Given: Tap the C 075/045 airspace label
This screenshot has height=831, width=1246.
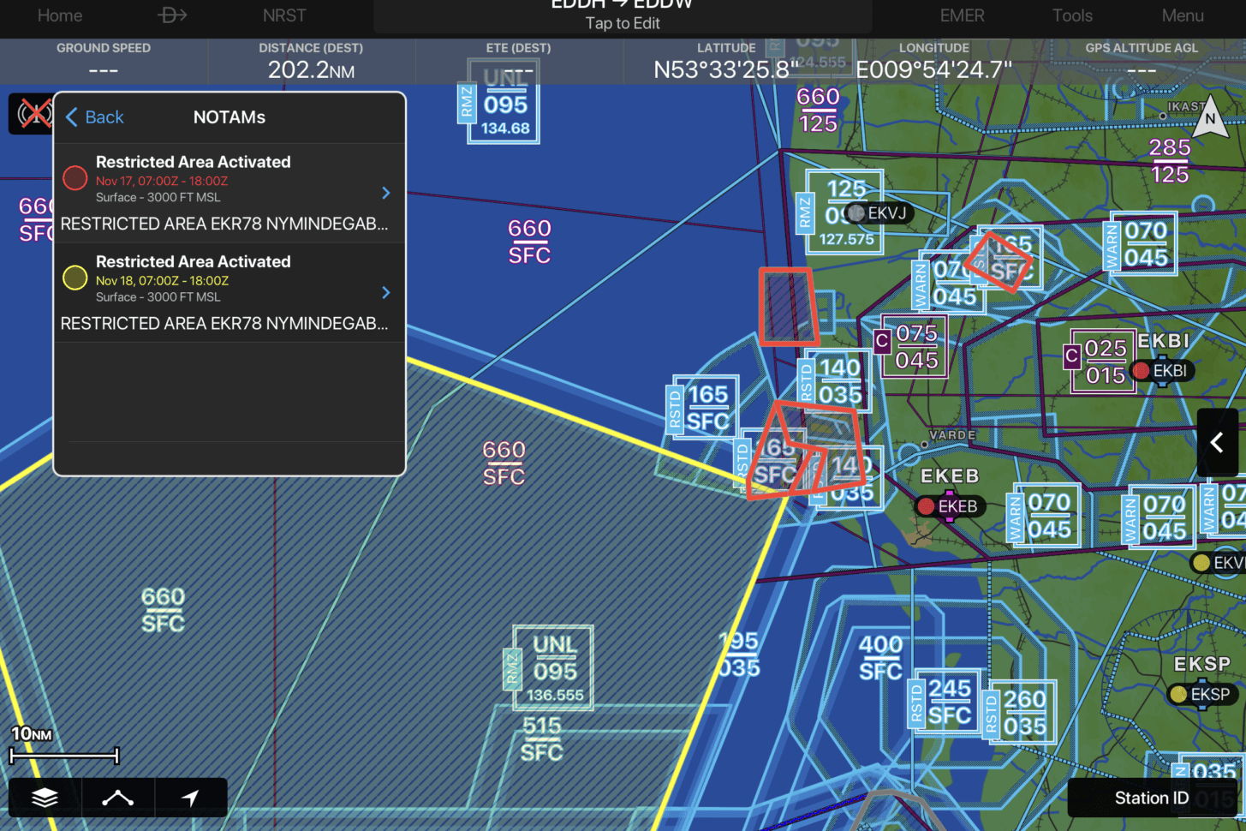Looking at the screenshot, I should [x=910, y=347].
